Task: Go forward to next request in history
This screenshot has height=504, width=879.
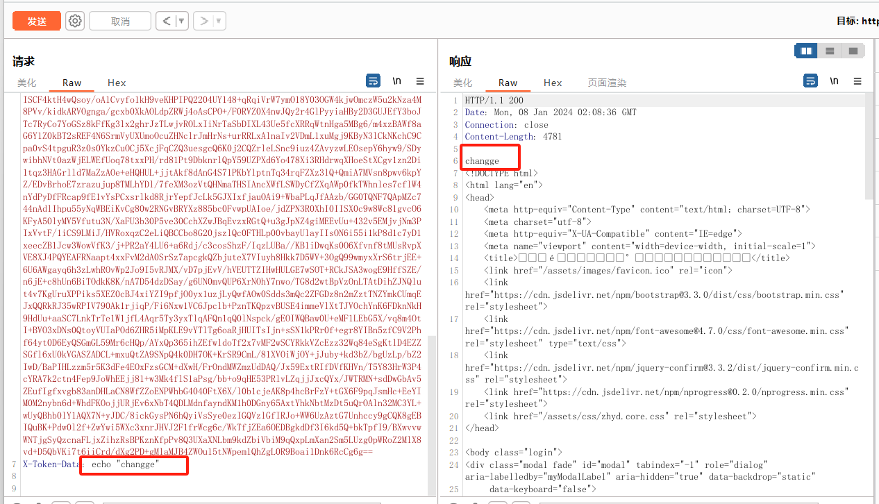Action: [x=204, y=21]
